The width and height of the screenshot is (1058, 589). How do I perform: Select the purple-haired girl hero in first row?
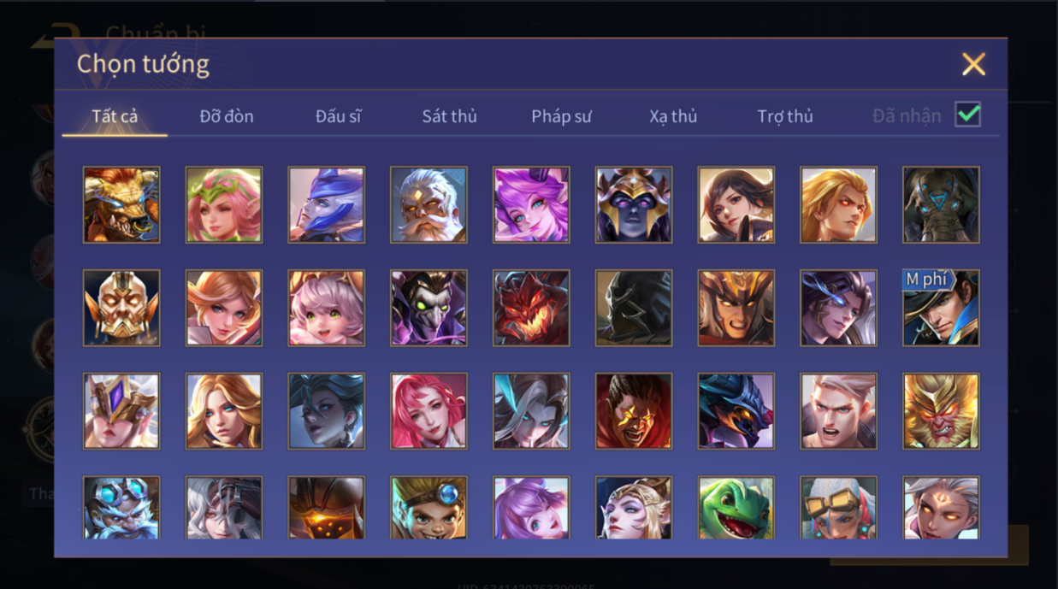click(x=531, y=204)
